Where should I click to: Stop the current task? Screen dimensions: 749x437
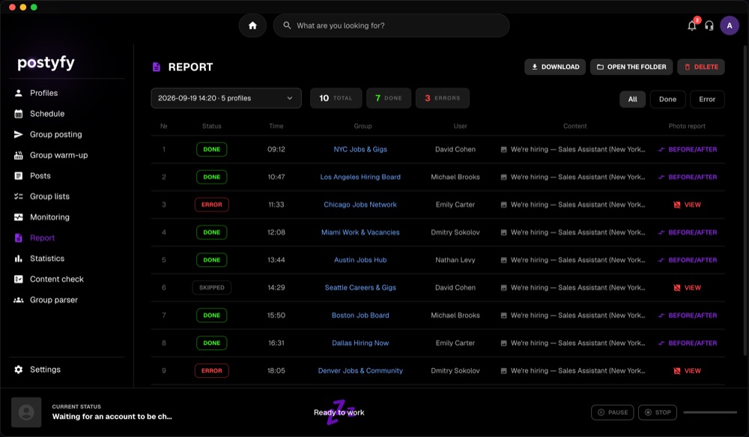click(x=658, y=412)
